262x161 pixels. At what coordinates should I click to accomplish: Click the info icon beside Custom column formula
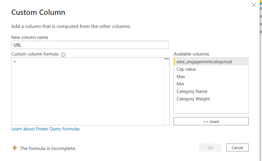pyautogui.click(x=63, y=55)
